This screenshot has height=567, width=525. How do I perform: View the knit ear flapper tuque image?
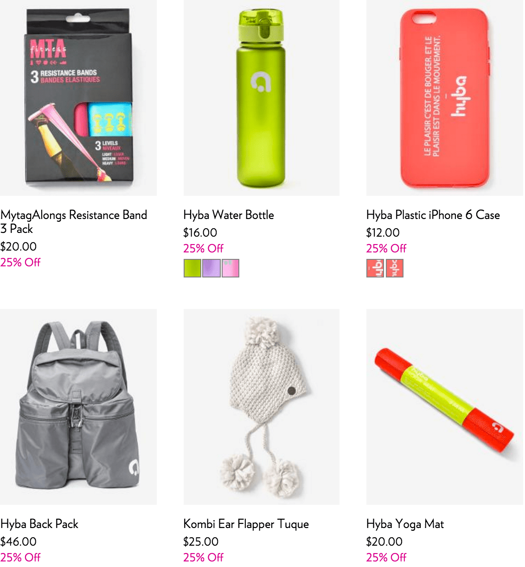point(262,407)
